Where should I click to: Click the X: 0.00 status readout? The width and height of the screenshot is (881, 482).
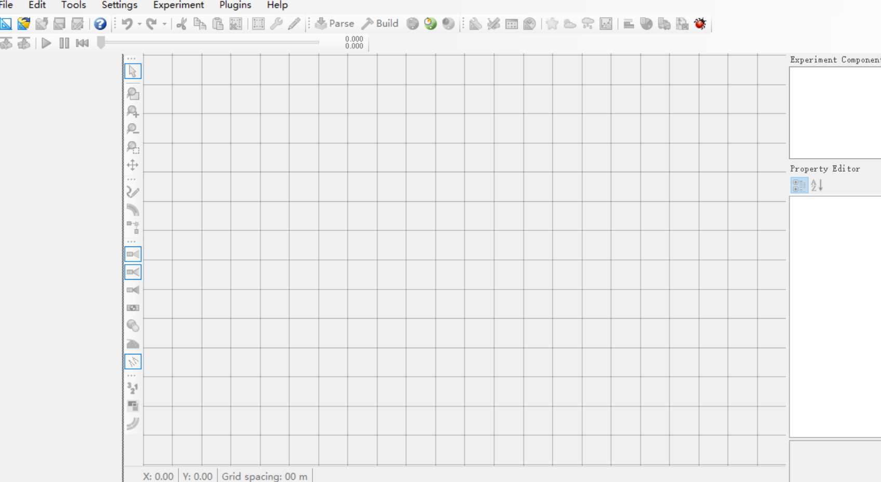pyautogui.click(x=158, y=476)
